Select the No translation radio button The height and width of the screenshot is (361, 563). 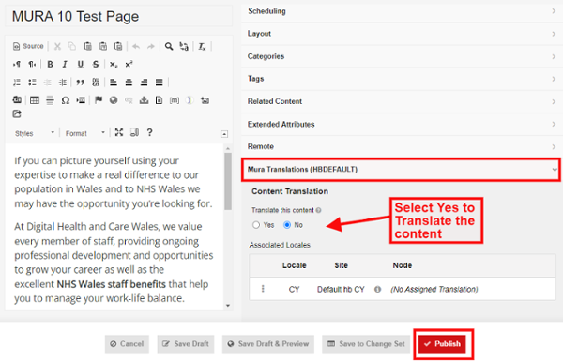(287, 225)
